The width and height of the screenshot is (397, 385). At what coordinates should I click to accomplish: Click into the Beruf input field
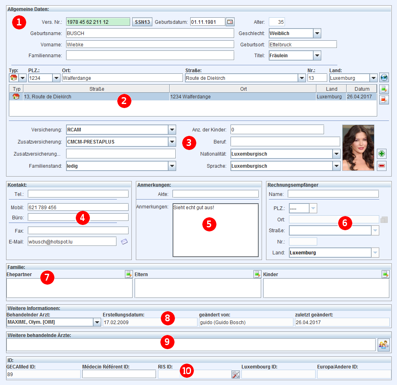[285, 142]
